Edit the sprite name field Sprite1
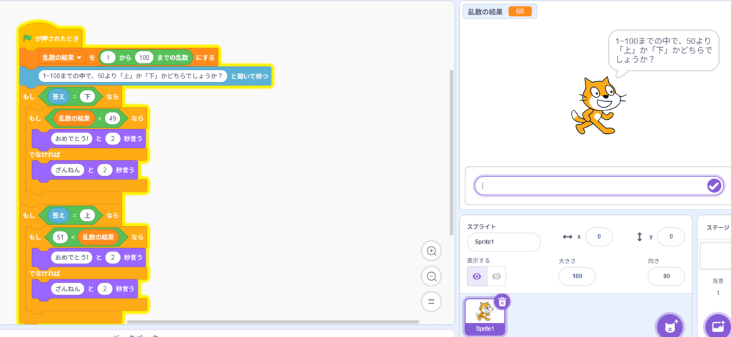731x337 pixels. 503,242
